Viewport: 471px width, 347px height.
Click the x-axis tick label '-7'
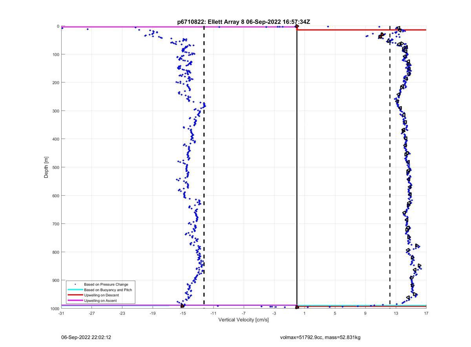244,313
